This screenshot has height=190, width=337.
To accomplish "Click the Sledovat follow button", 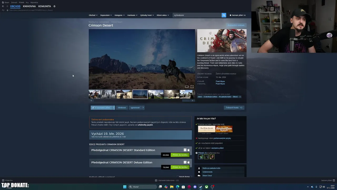I will point(122,108).
